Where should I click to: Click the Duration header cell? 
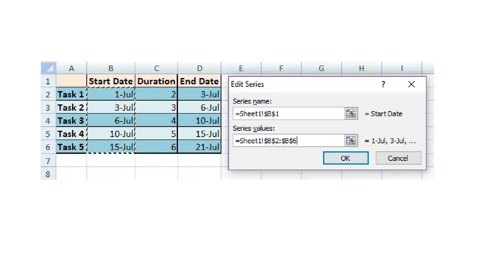click(156, 81)
